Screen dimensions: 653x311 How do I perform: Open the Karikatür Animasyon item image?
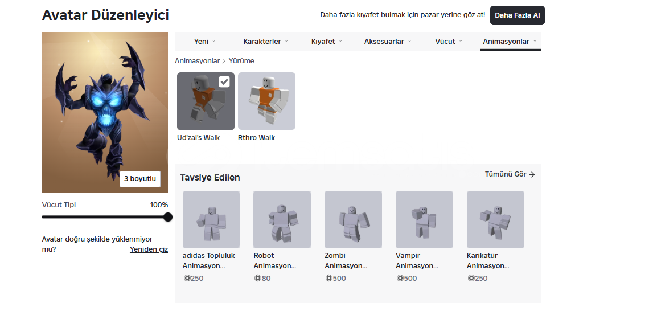click(x=495, y=219)
